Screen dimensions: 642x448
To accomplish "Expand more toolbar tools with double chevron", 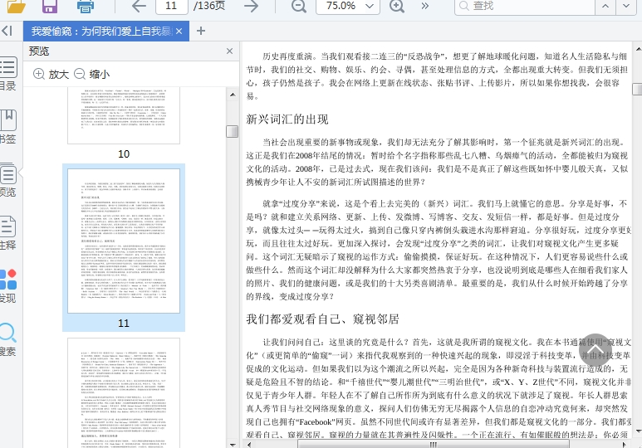I will (x=425, y=6).
